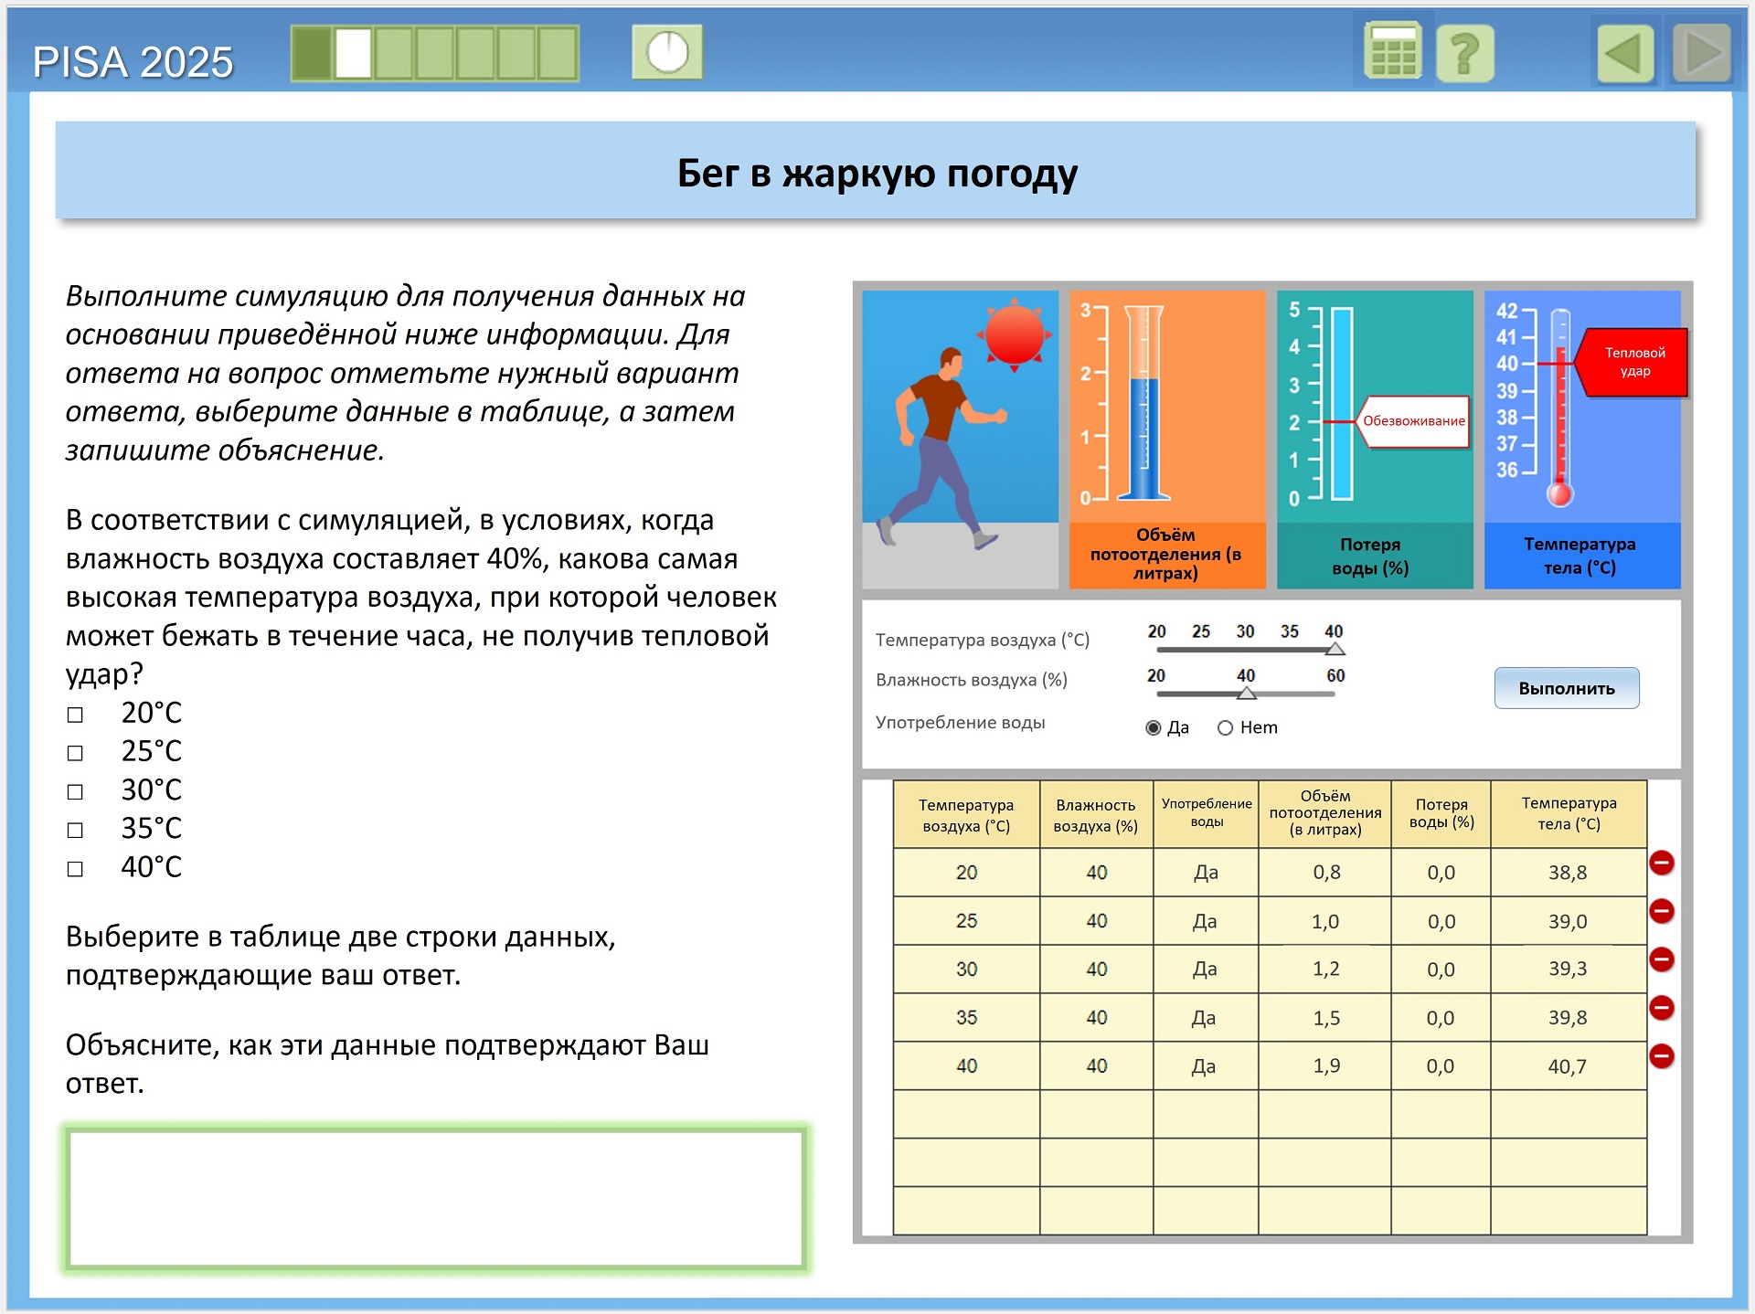This screenshot has width=1755, height=1314.
Task: Remove the 40°C data row
Action: coord(1661,1055)
